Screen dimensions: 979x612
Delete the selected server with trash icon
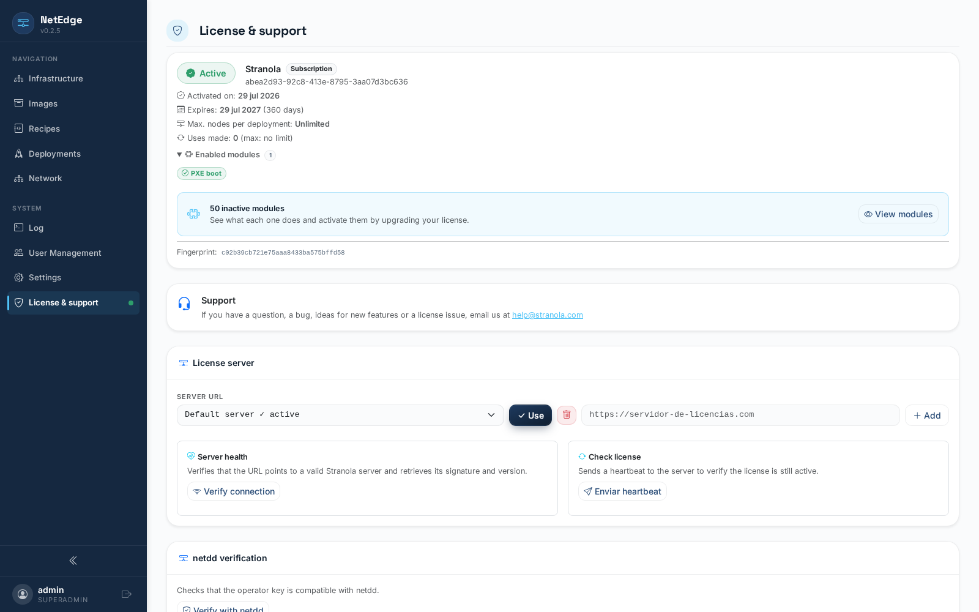(567, 415)
